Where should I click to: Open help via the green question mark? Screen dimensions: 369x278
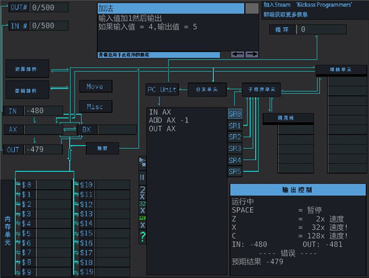[x=142, y=237]
